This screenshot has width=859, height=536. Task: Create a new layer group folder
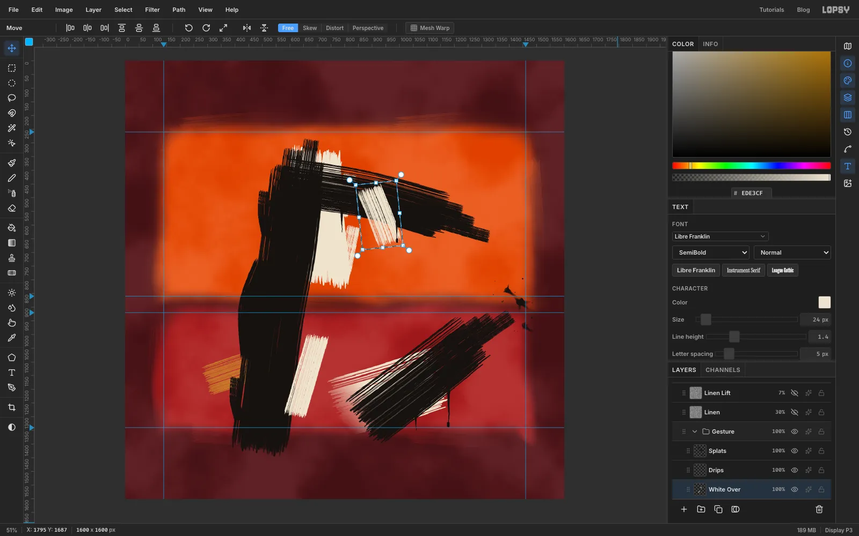click(x=701, y=509)
